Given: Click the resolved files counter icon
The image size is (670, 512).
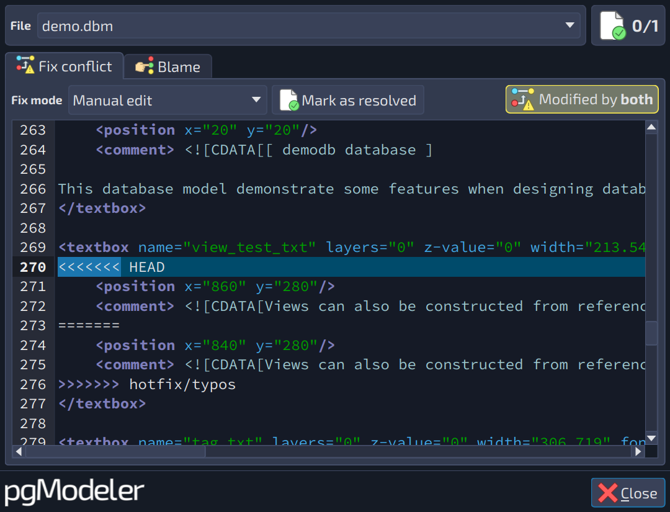Looking at the screenshot, I should click(612, 26).
